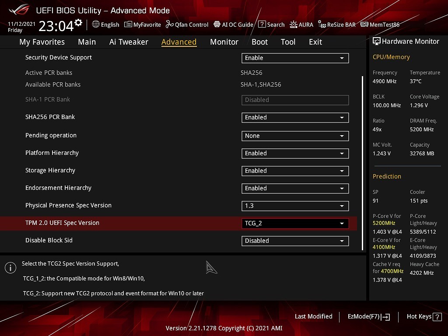Click the settings list scrollbar
Image resolution: width=448 pixels, height=336 pixels.
363,163
